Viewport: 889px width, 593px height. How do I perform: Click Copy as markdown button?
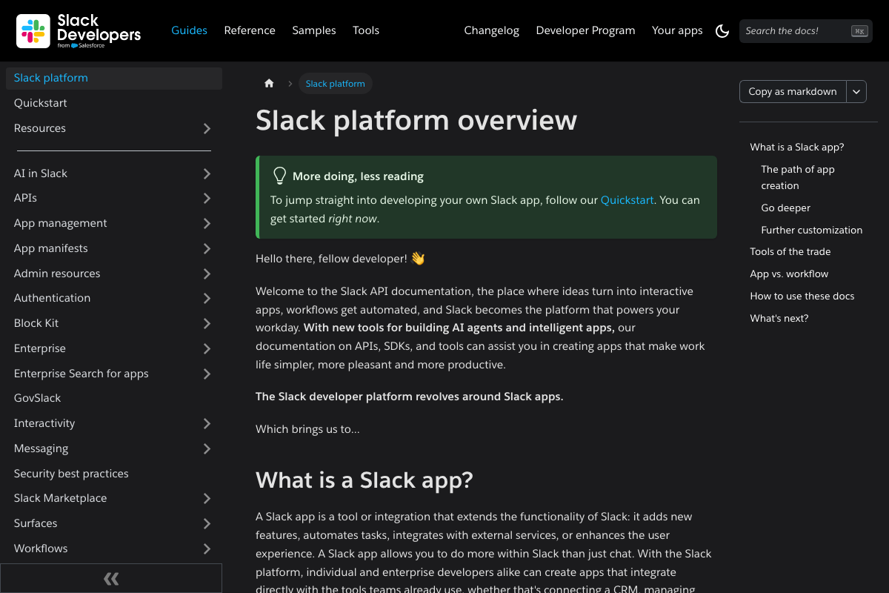(x=793, y=91)
